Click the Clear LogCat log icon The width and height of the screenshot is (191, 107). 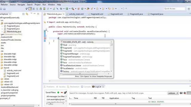click(185, 93)
